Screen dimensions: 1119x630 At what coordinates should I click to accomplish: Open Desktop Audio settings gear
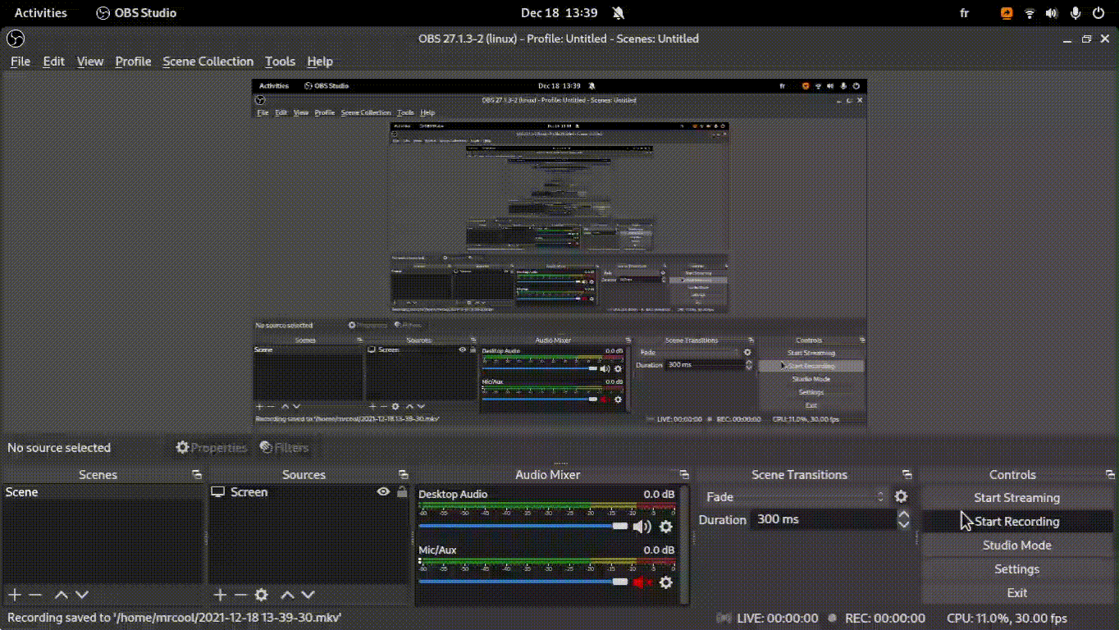pos(666,527)
